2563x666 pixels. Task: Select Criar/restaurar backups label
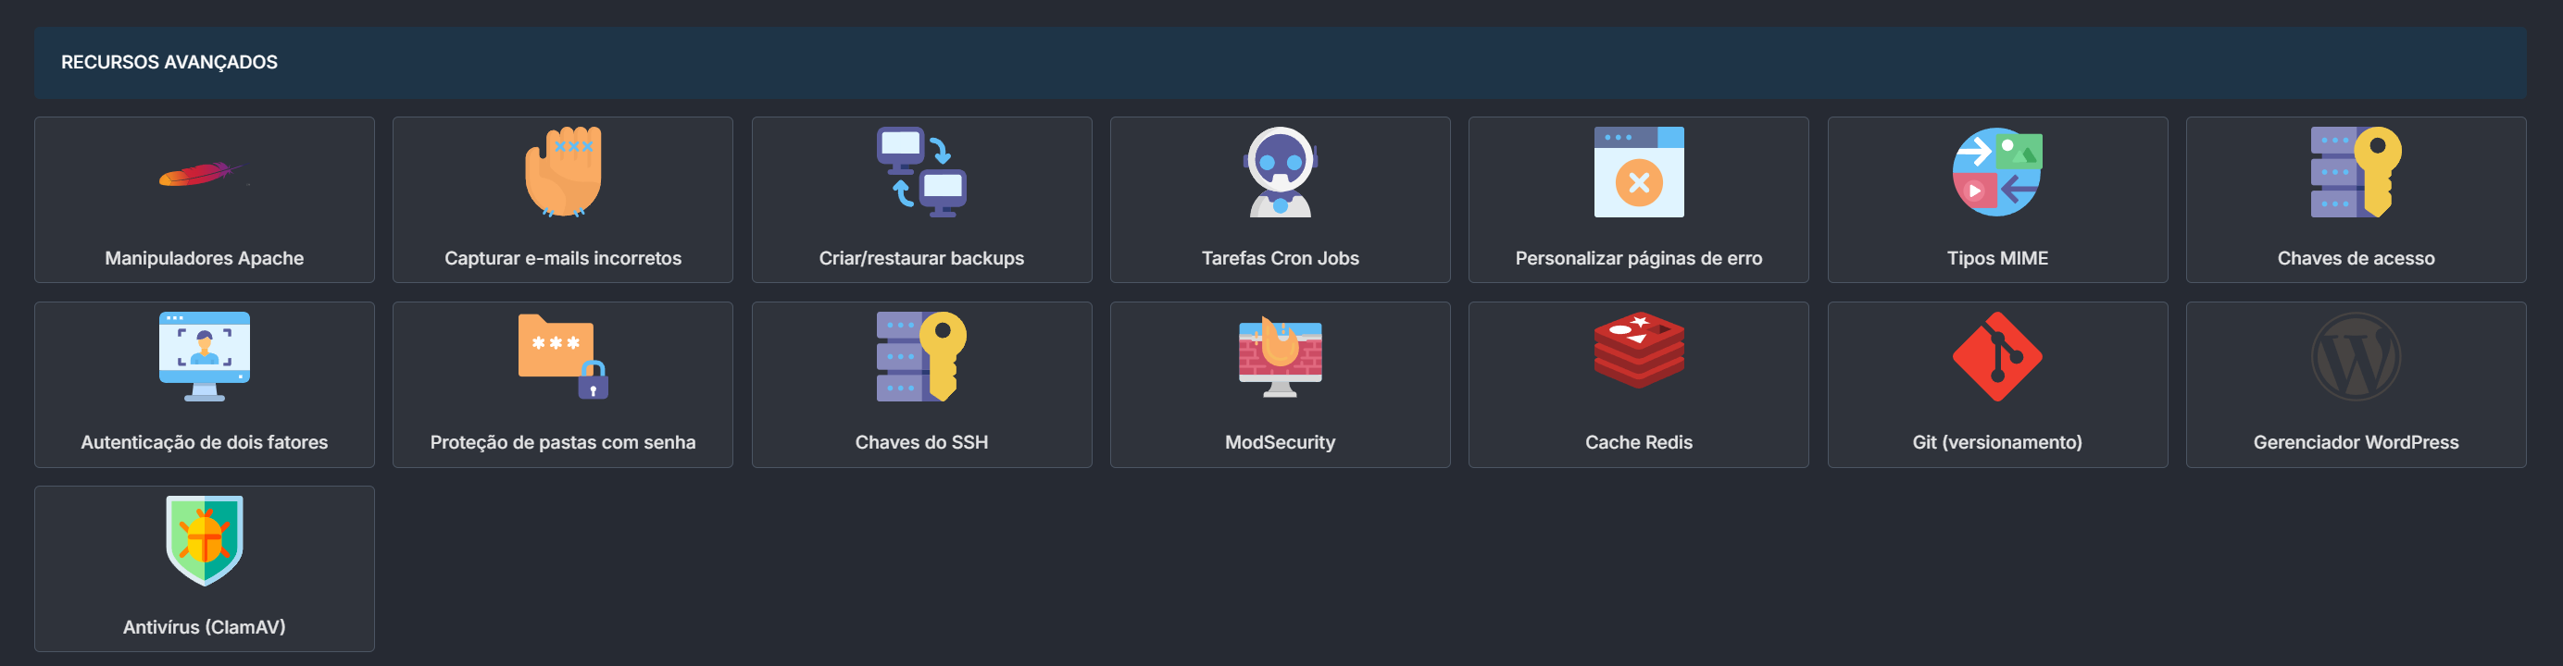pyautogui.click(x=921, y=258)
